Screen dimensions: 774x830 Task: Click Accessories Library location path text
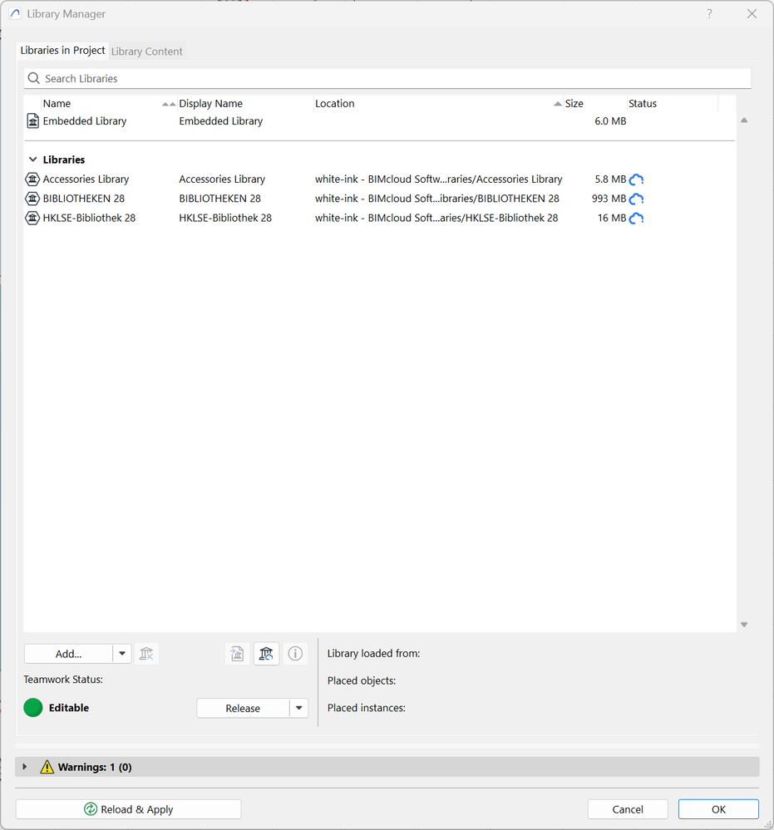(439, 179)
